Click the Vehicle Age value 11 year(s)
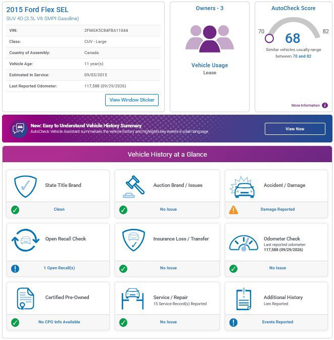The image size is (334, 340). 93,64
